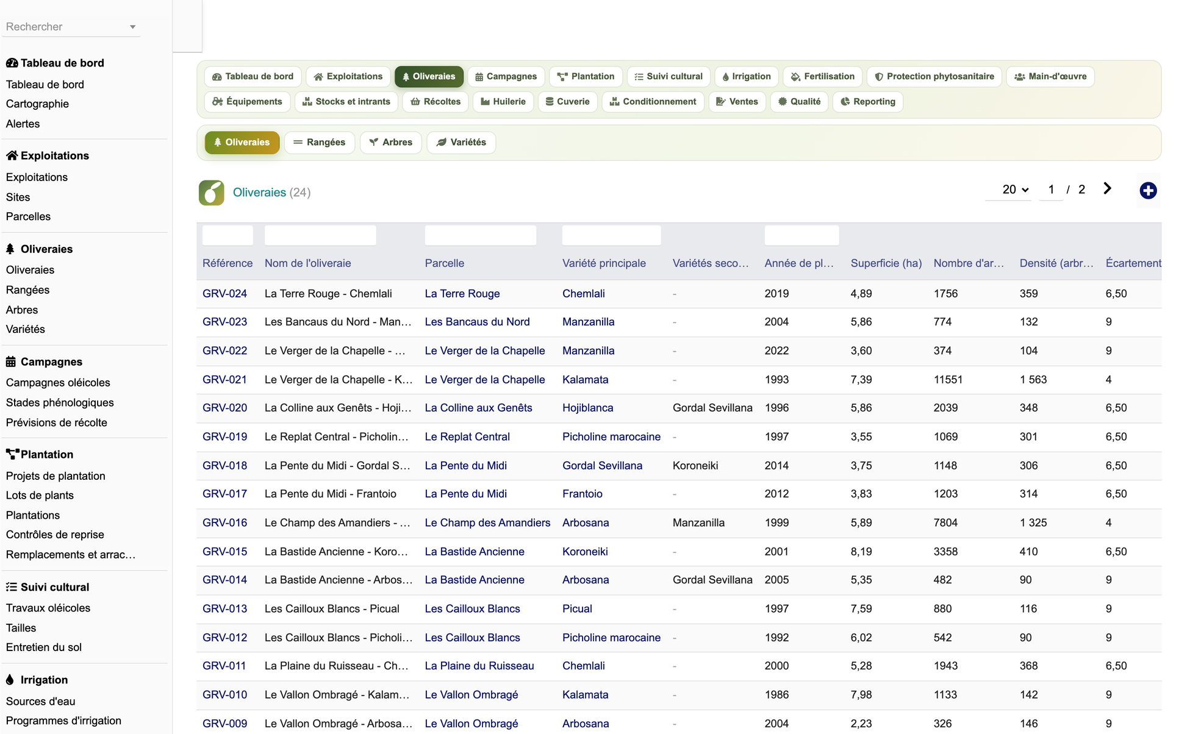1187x734 pixels.
Task: Open Alertes in the sidebar
Action: (x=23, y=124)
